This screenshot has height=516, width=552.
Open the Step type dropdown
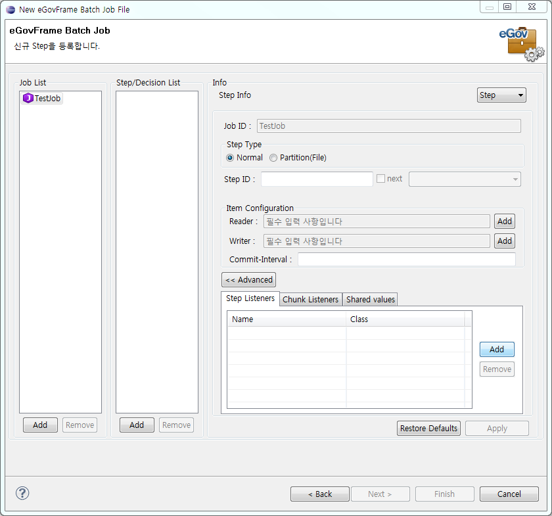click(x=501, y=95)
